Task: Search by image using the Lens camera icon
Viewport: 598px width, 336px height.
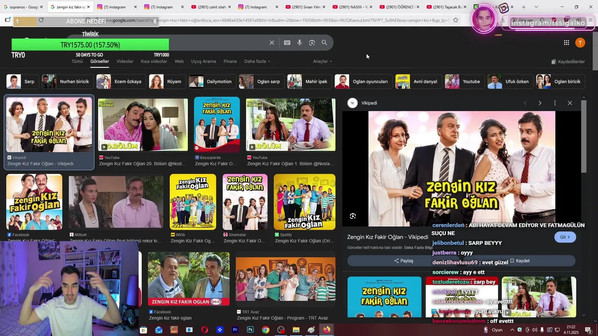Action: (x=312, y=42)
